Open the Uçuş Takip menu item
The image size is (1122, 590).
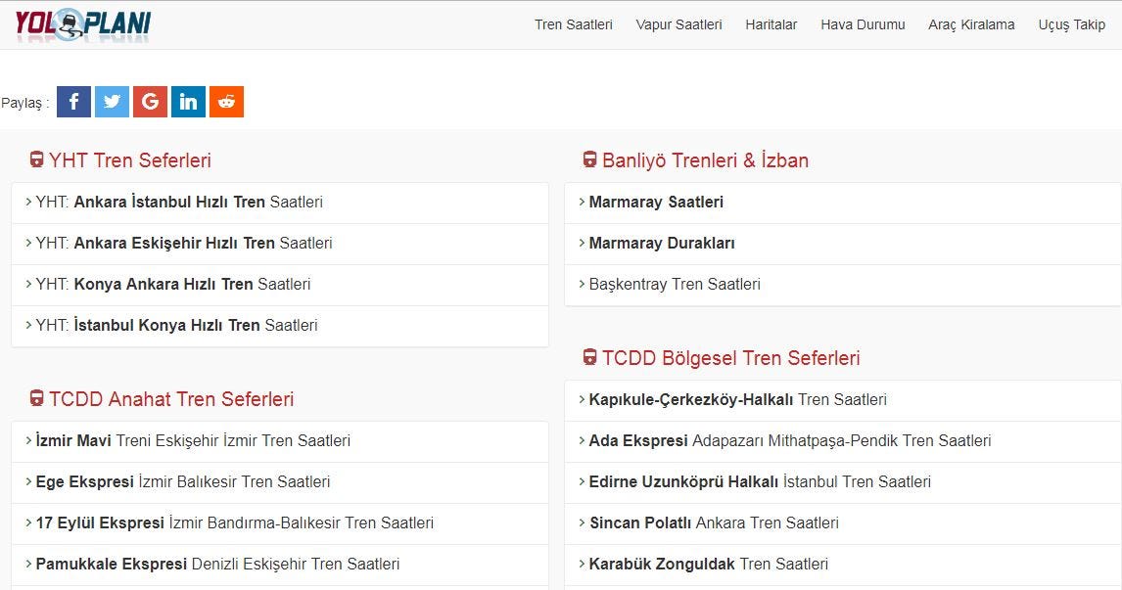(x=1071, y=24)
